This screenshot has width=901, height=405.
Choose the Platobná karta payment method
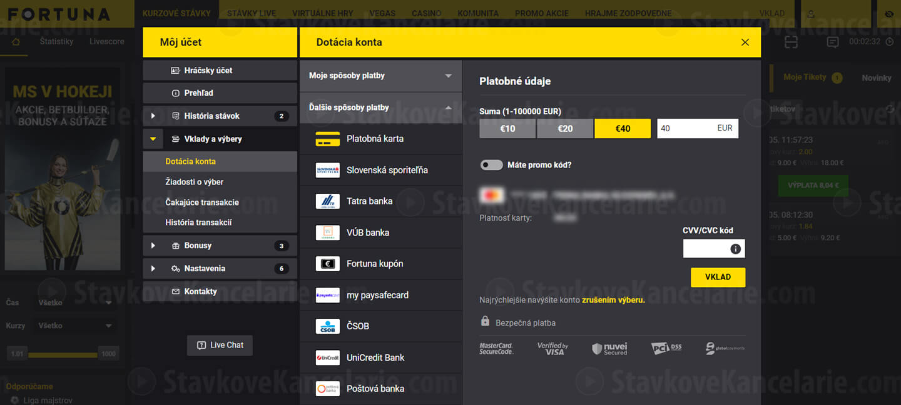380,139
